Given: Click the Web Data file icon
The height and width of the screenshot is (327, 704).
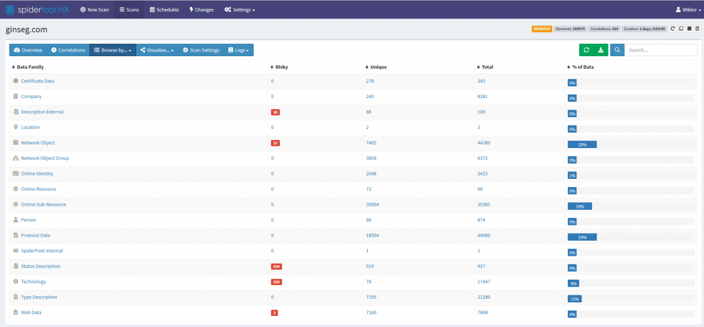Looking at the screenshot, I should pos(16,312).
